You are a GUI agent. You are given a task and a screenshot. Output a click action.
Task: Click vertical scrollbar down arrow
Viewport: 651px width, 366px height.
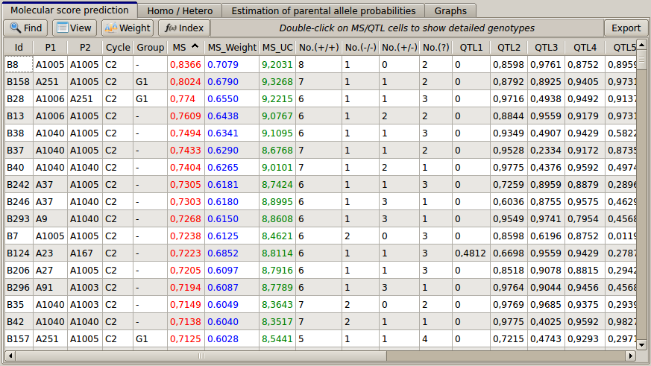click(x=641, y=344)
